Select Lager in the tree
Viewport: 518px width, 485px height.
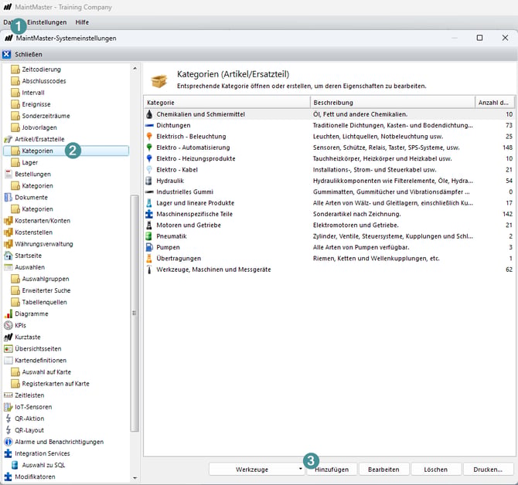coord(29,162)
